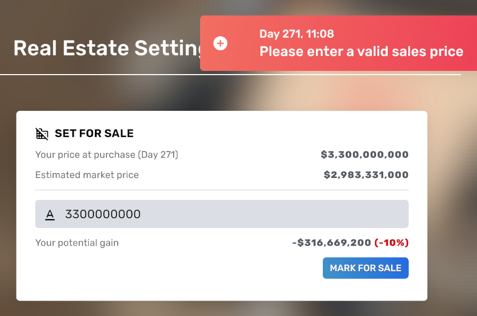
Task: Click the 3300000000 value in the field
Action: (x=103, y=214)
